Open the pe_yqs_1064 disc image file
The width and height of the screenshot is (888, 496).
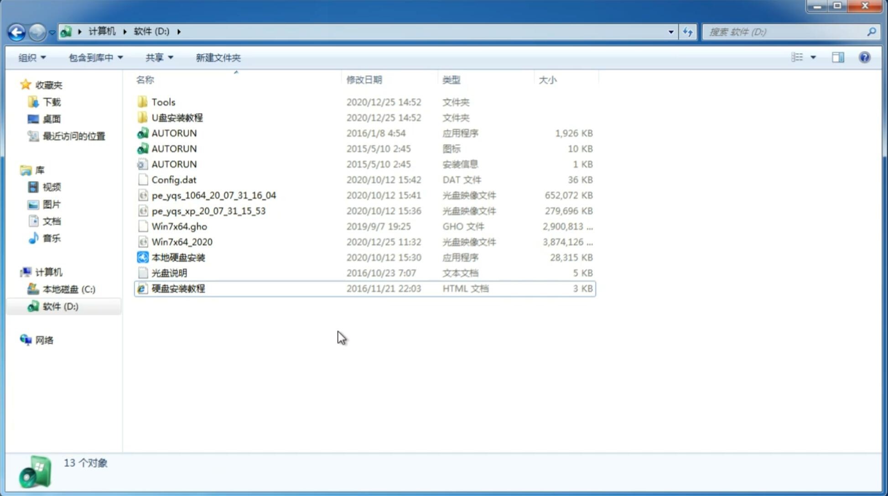coord(213,195)
